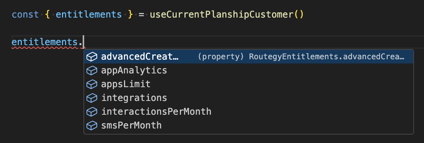Click the empty parentheses after useCurrentPlanshipCustomer
The image size is (424, 143).
coord(298,14)
